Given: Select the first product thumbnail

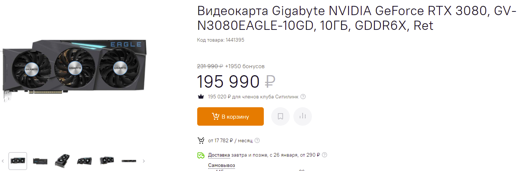Looking at the screenshot, I should pos(18,161).
